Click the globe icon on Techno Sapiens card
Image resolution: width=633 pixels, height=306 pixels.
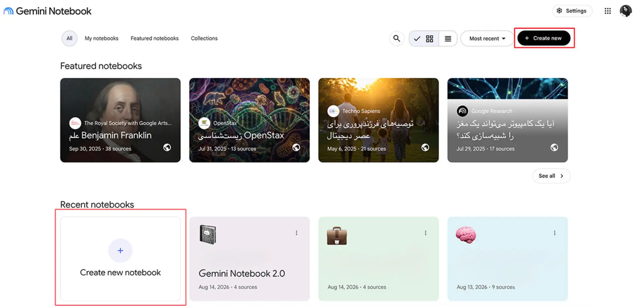tap(425, 147)
